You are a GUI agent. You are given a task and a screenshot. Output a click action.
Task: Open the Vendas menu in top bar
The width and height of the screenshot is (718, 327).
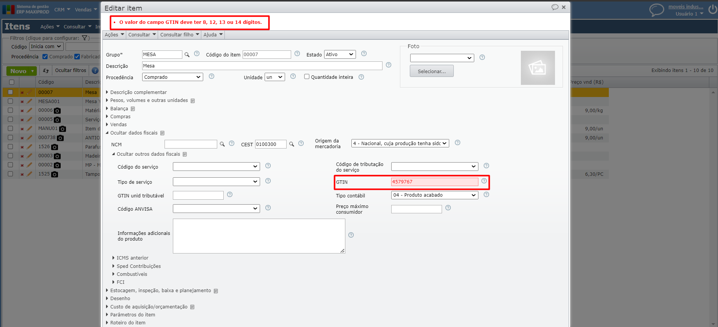point(86,10)
